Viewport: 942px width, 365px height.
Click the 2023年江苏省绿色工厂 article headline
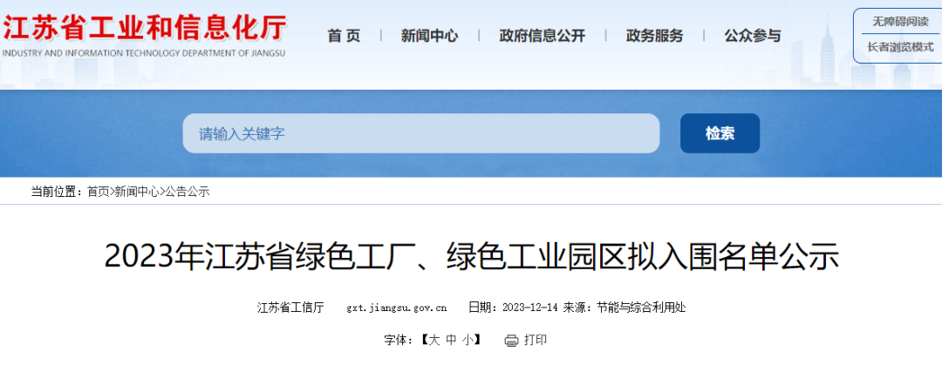click(x=471, y=258)
